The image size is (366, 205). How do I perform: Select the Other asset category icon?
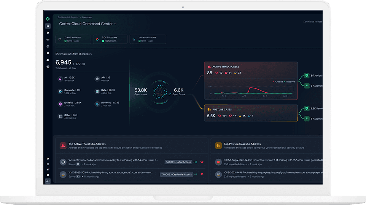(x=60, y=116)
